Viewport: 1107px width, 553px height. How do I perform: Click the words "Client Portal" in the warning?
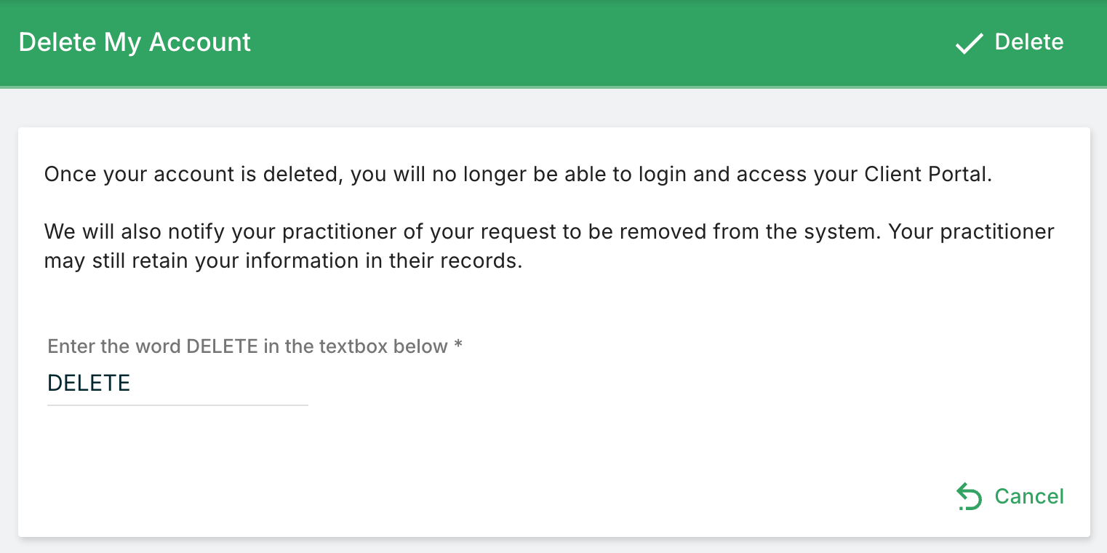pos(927,175)
